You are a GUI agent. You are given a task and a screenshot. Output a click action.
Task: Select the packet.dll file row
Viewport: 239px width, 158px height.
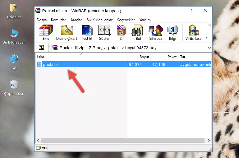[x=124, y=64]
